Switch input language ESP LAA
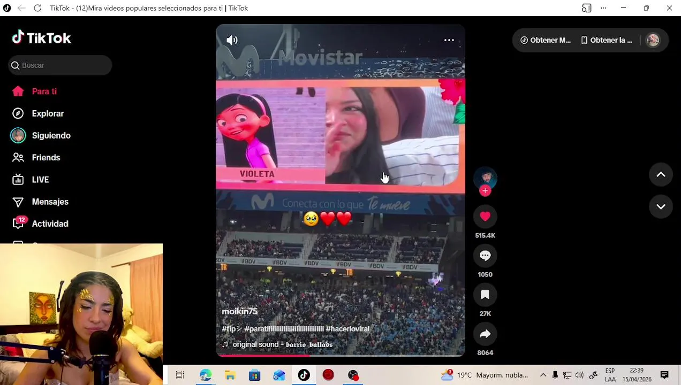681x385 pixels. [610, 375]
